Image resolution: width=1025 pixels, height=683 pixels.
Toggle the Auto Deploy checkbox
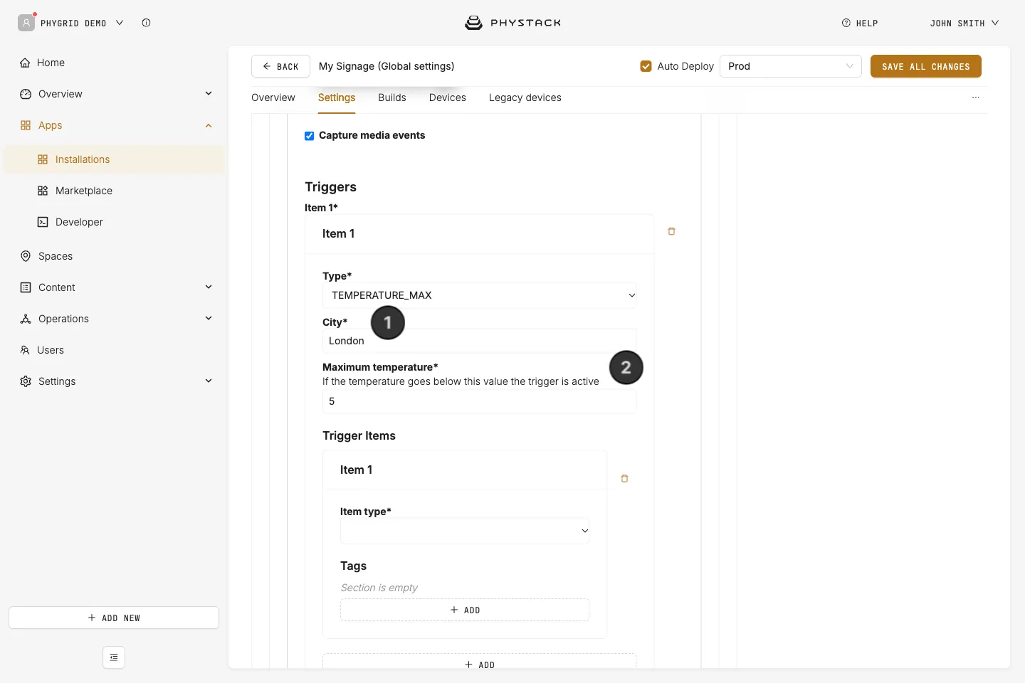click(x=646, y=66)
